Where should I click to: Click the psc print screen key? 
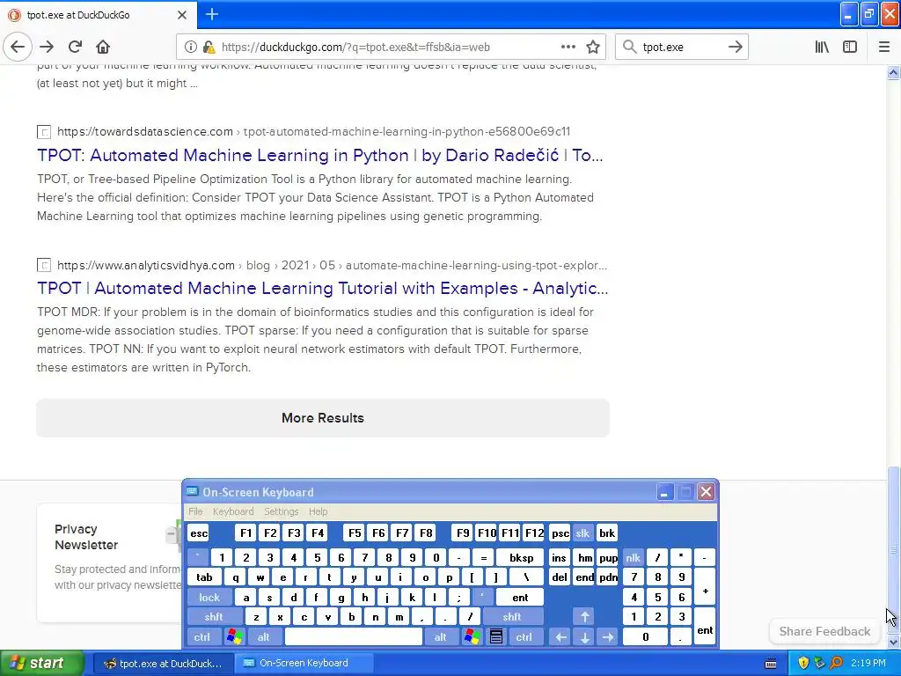point(560,533)
